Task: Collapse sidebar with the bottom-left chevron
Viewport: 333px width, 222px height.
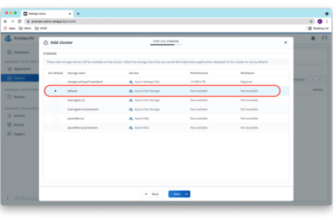Action: coord(7,198)
